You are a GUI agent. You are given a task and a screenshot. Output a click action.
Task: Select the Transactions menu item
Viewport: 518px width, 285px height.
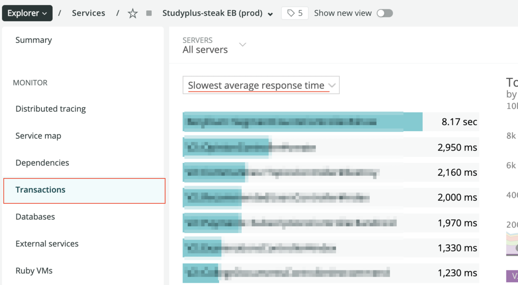(41, 190)
